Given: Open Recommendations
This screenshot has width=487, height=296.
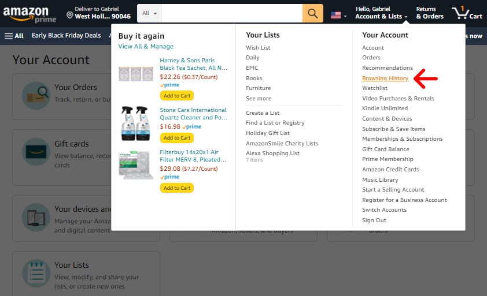Looking at the screenshot, I should click(x=388, y=68).
